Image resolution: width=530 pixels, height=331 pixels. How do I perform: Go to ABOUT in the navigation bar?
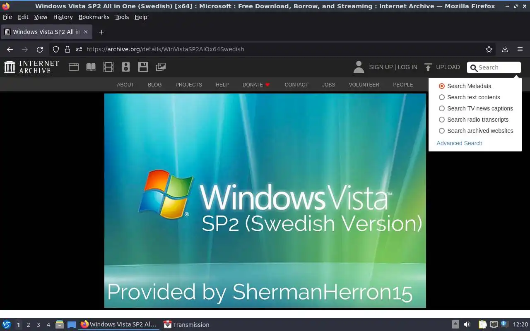[x=125, y=84]
